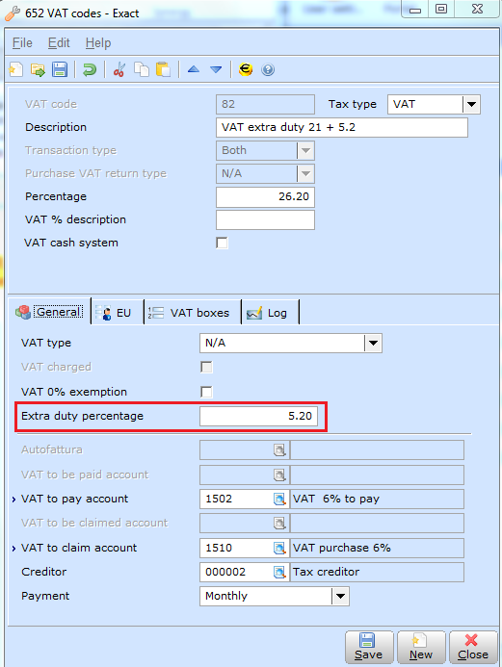The height and width of the screenshot is (667, 502).
Task: Click the Paste clipboard icon
Action: (164, 69)
